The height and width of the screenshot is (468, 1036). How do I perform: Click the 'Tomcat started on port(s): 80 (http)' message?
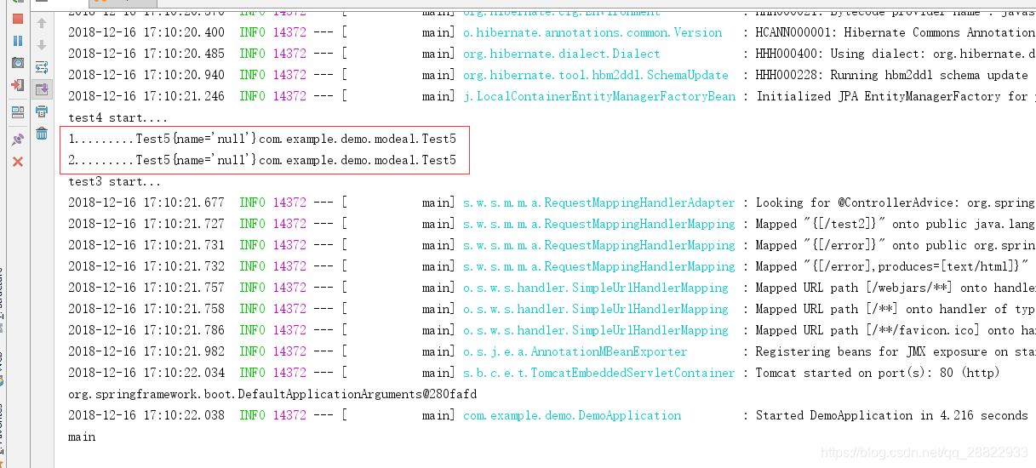point(878,373)
